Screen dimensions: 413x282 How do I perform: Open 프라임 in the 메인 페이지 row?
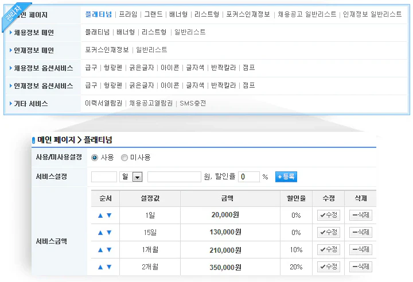pyautogui.click(x=128, y=14)
